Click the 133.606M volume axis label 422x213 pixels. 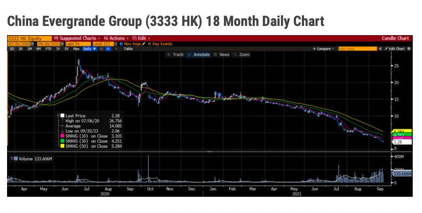tap(402, 174)
